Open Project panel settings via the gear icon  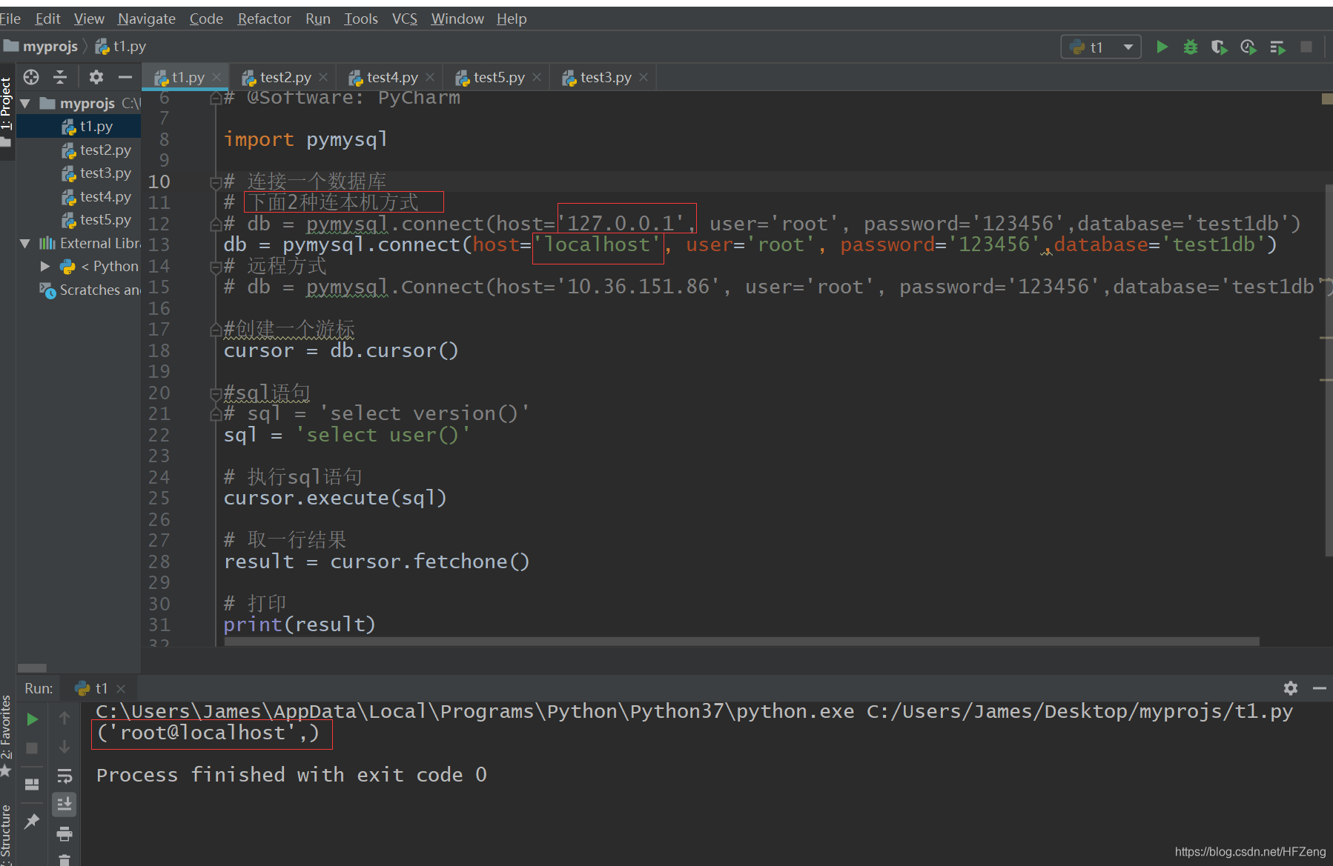point(96,76)
